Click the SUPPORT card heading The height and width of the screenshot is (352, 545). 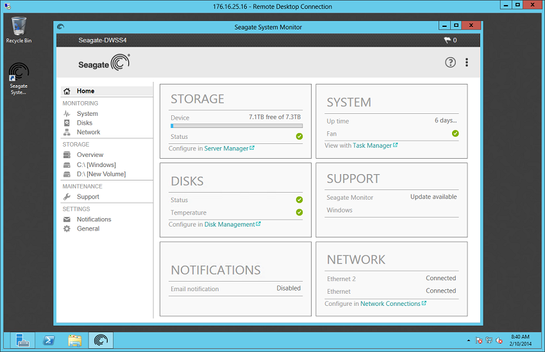353,179
